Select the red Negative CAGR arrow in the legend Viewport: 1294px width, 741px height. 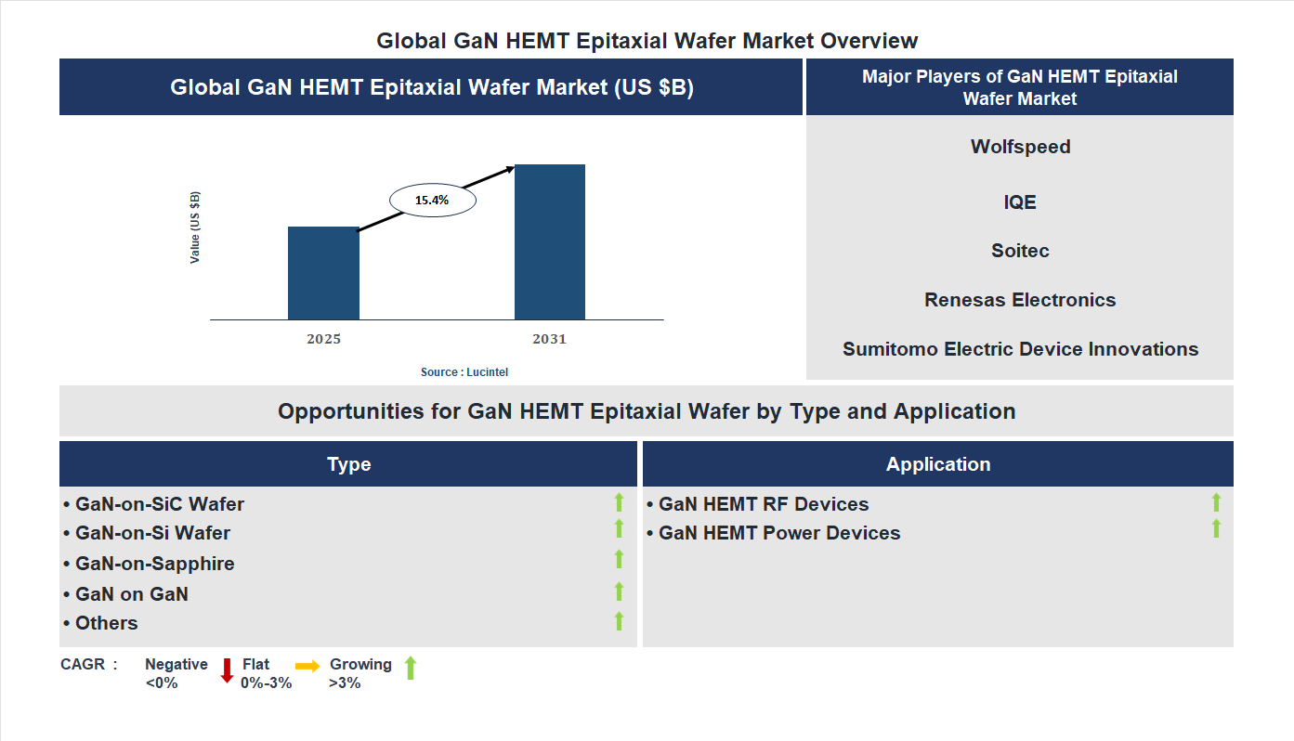(x=226, y=670)
